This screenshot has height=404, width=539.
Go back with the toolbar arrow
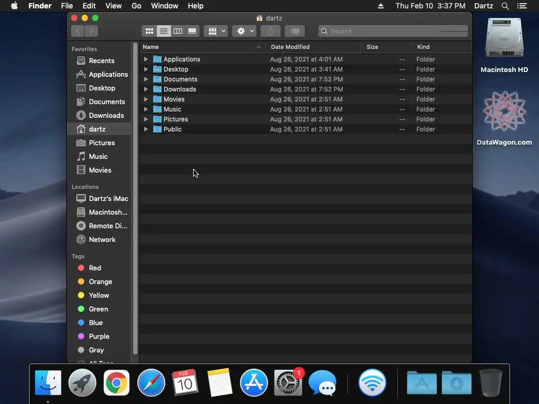click(x=78, y=31)
